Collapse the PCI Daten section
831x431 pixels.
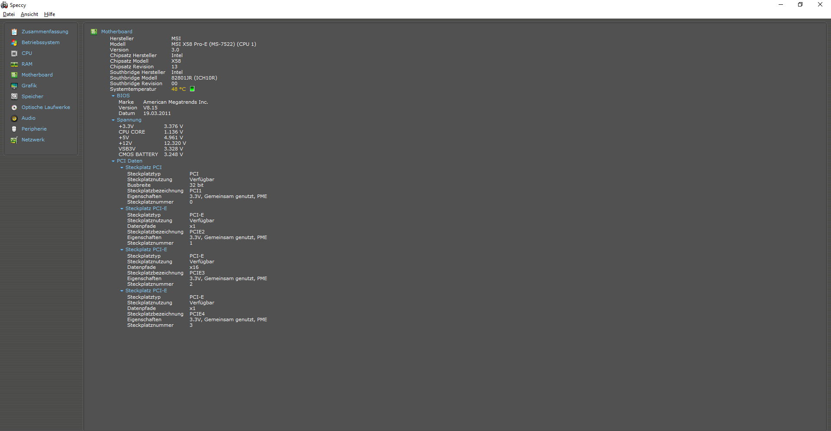(113, 161)
